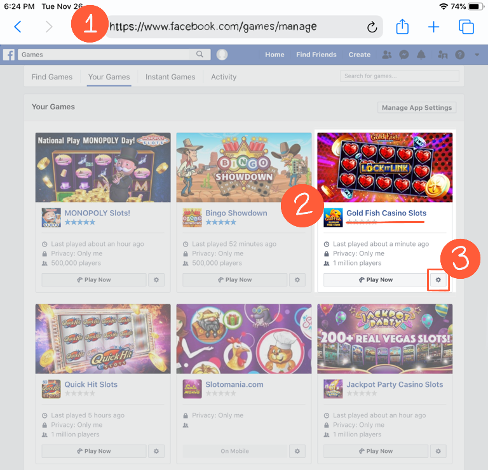Switch to Find Games tab

(52, 77)
